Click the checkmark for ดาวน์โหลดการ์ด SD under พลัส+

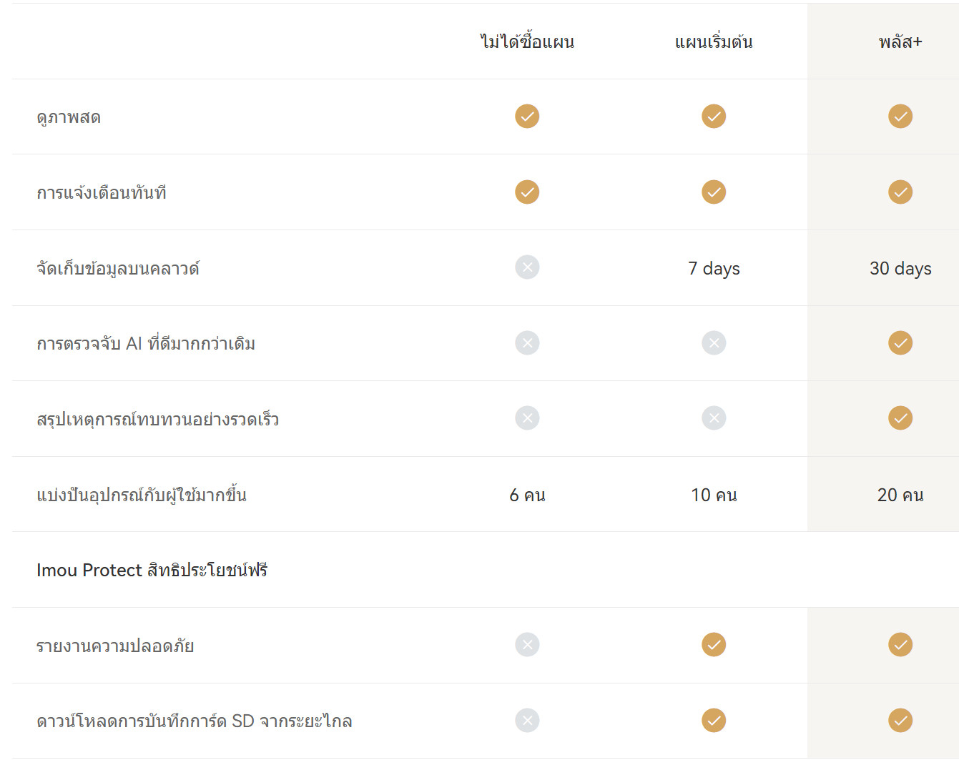coord(900,721)
